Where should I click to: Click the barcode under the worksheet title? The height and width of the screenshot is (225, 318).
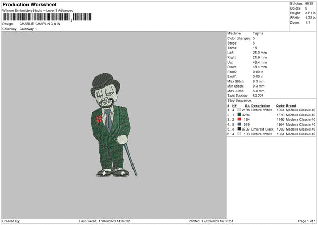click(47, 17)
